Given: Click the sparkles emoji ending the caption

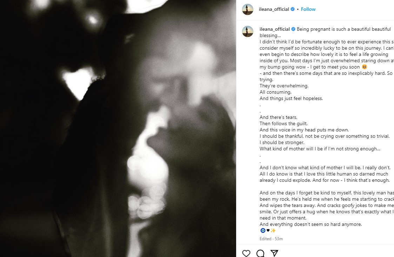Looking at the screenshot, I should point(273,230).
